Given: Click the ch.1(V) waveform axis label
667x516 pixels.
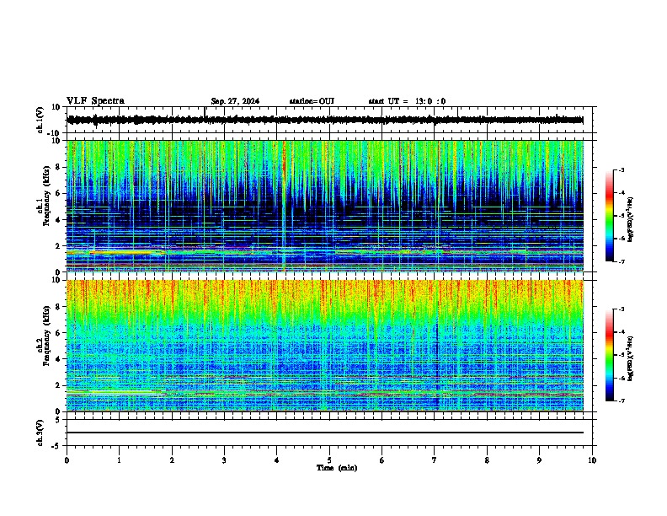Looking at the screenshot, I should coord(40,120).
